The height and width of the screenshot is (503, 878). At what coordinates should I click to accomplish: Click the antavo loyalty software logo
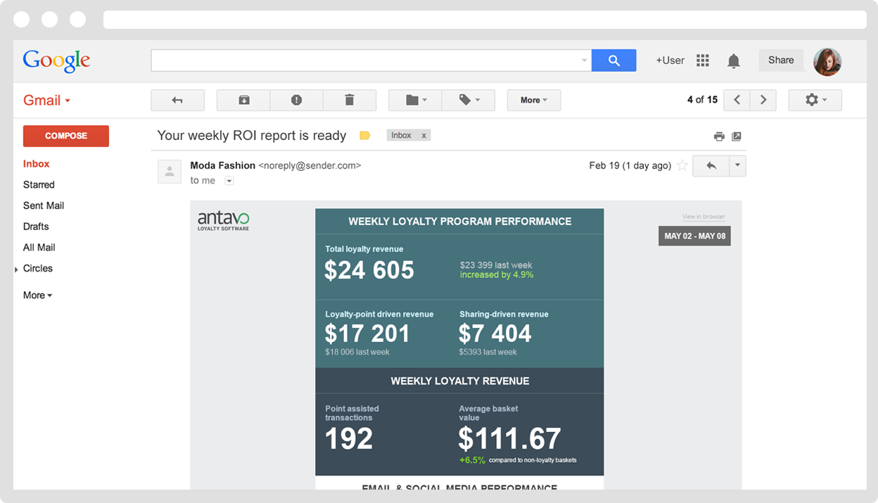click(224, 220)
